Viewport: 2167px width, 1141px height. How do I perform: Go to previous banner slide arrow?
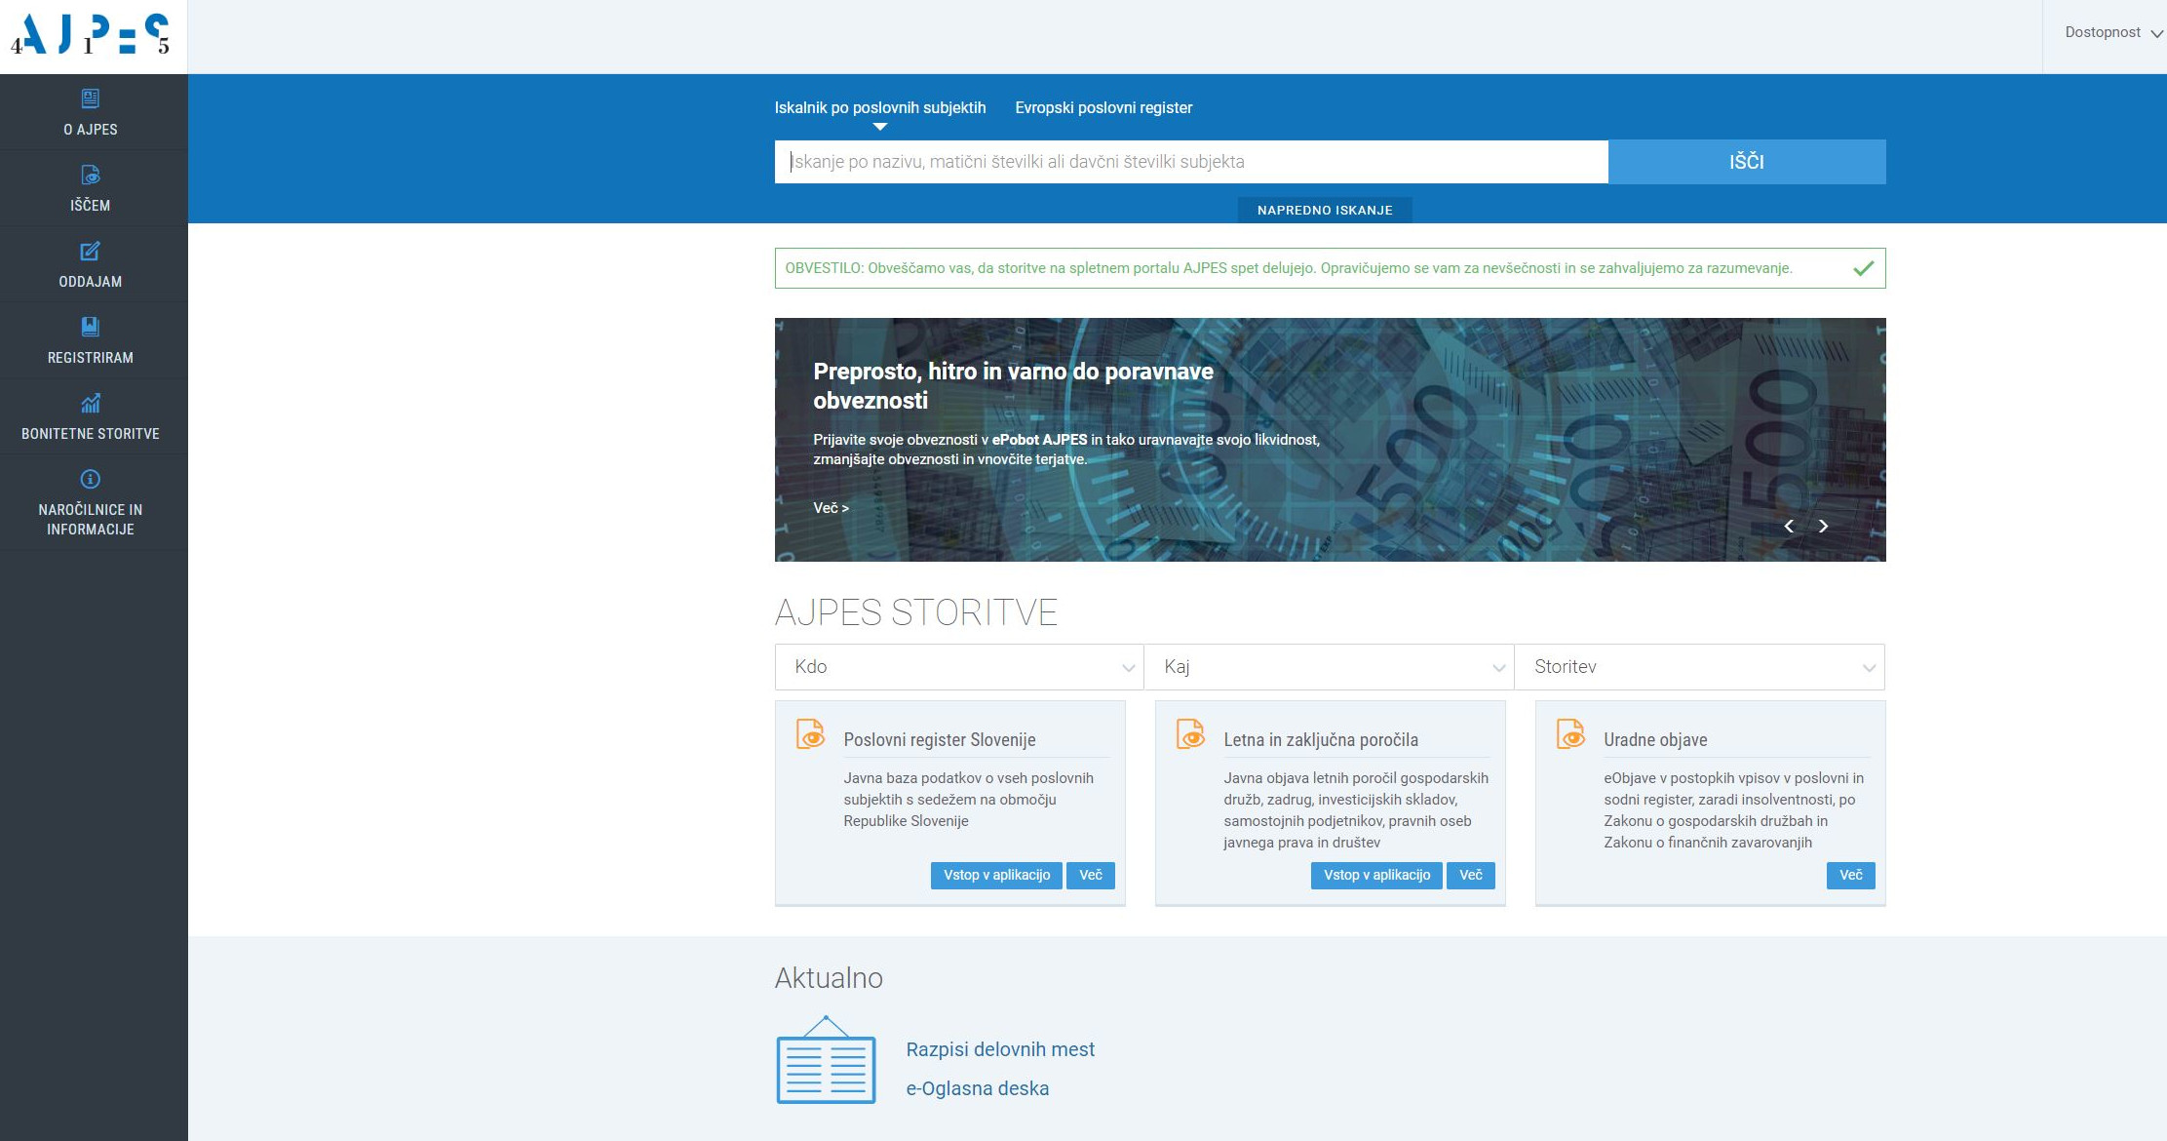tap(1789, 527)
